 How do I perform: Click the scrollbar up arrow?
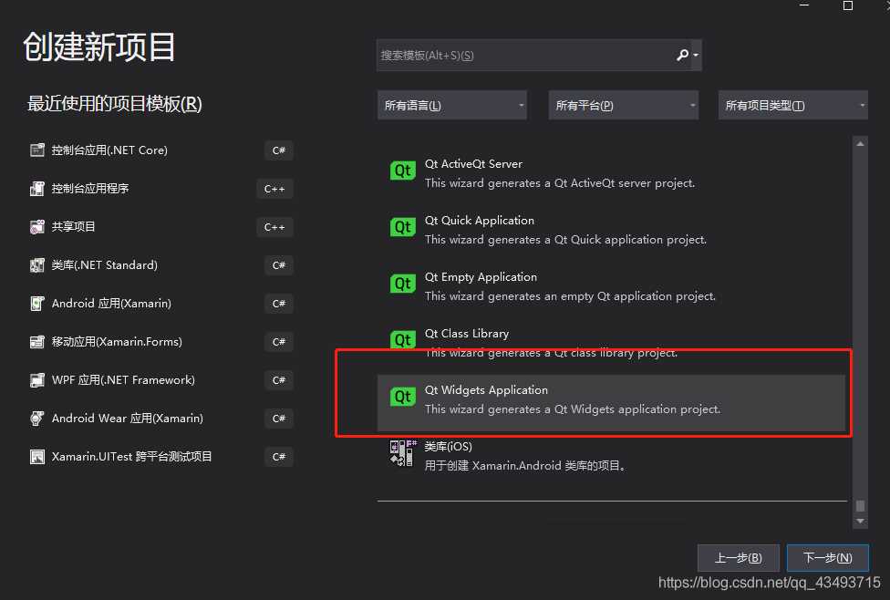click(x=861, y=144)
